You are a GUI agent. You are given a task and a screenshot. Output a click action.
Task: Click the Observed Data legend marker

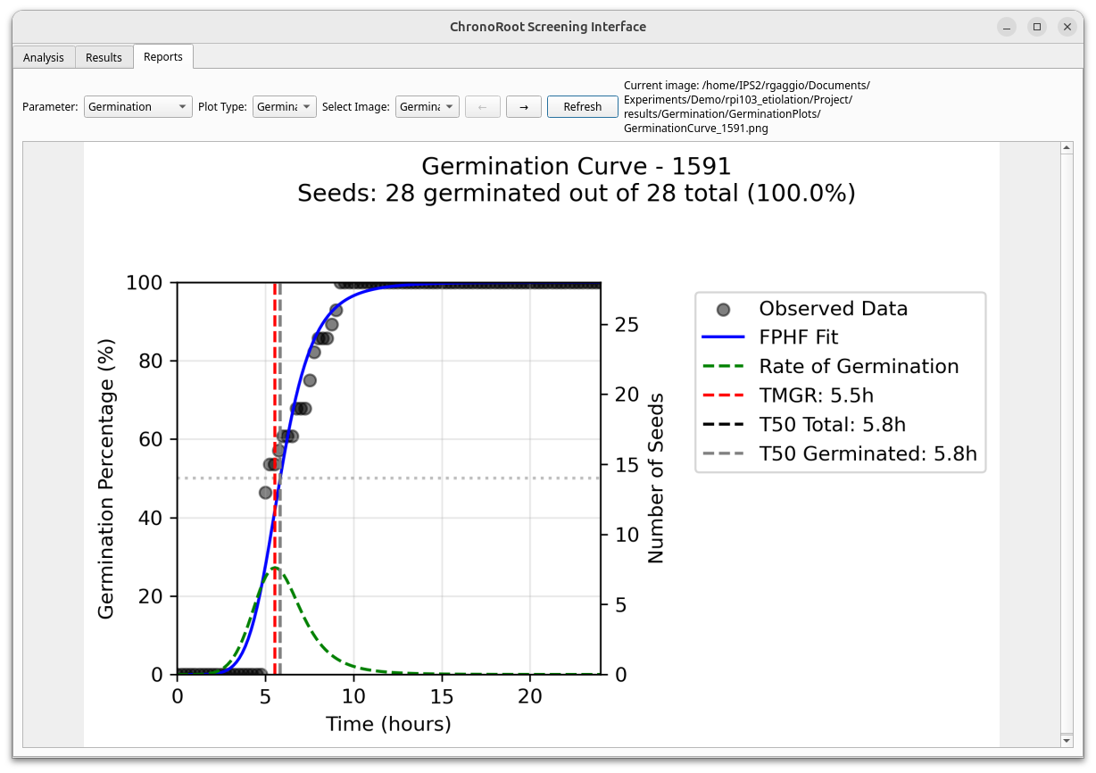pos(723,309)
